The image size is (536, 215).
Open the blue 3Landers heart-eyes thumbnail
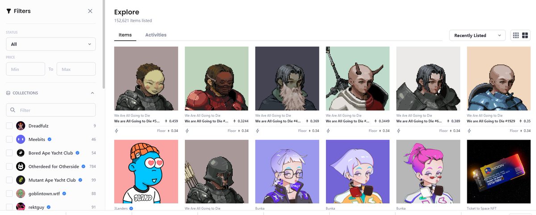point(146,172)
